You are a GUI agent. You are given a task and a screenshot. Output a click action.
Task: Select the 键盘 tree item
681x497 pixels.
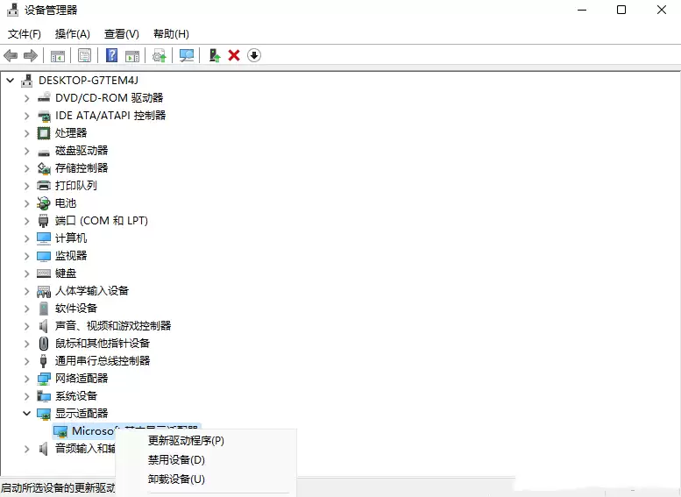click(x=66, y=273)
